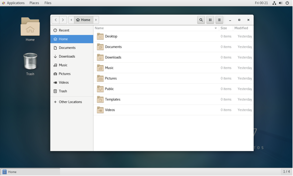The height and width of the screenshot is (176, 293).
Task: Minimize the Files window
Action: [x=230, y=20]
